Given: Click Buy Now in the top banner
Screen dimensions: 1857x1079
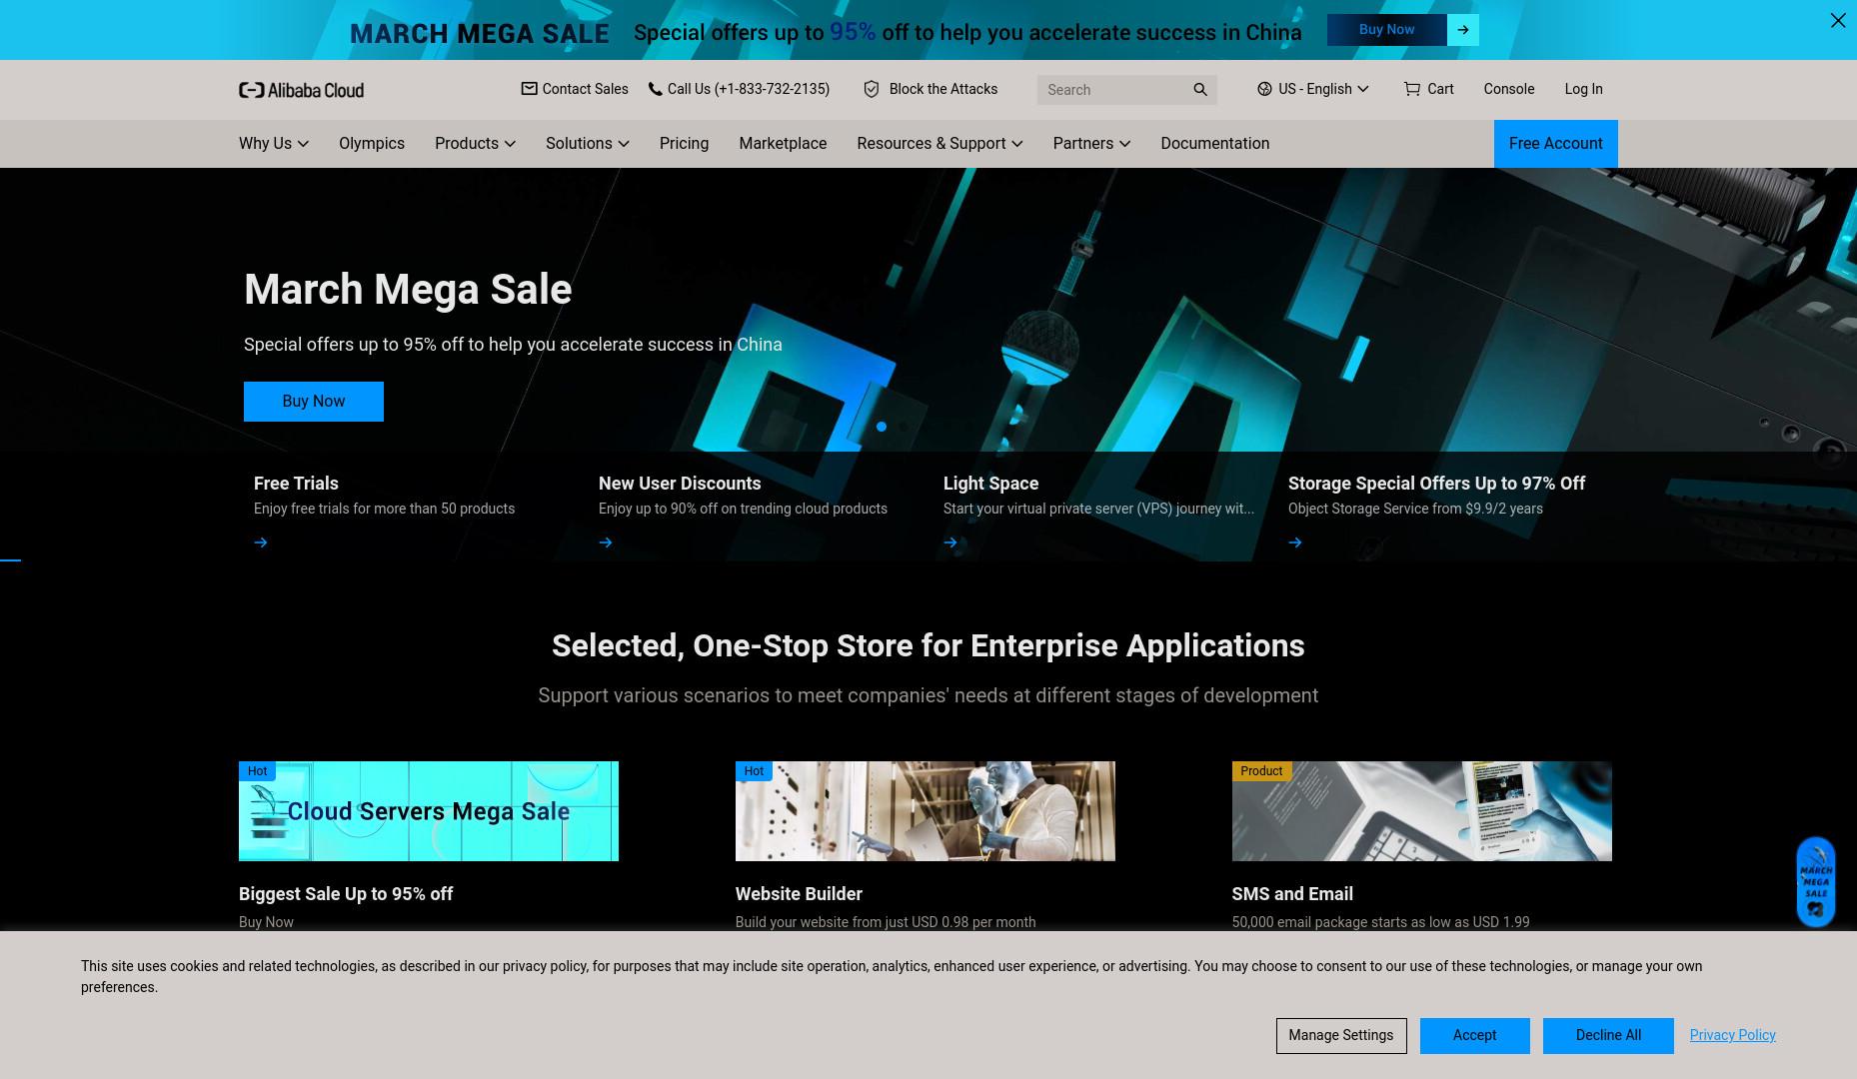Looking at the screenshot, I should (1386, 30).
